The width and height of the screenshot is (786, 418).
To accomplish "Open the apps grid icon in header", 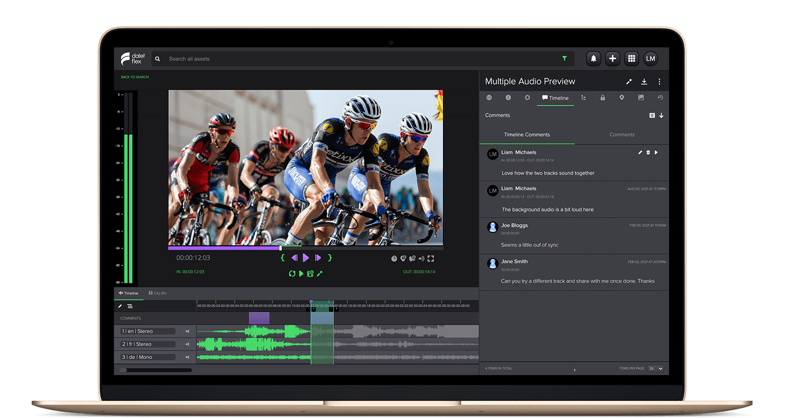I will 631,59.
